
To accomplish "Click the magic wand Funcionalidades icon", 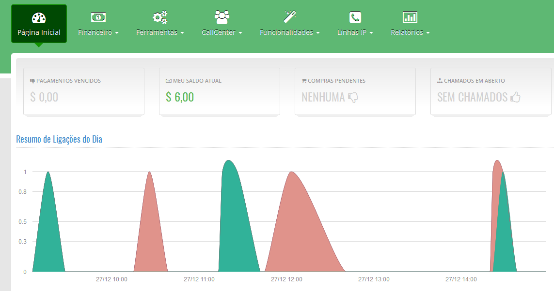I will click(x=290, y=17).
